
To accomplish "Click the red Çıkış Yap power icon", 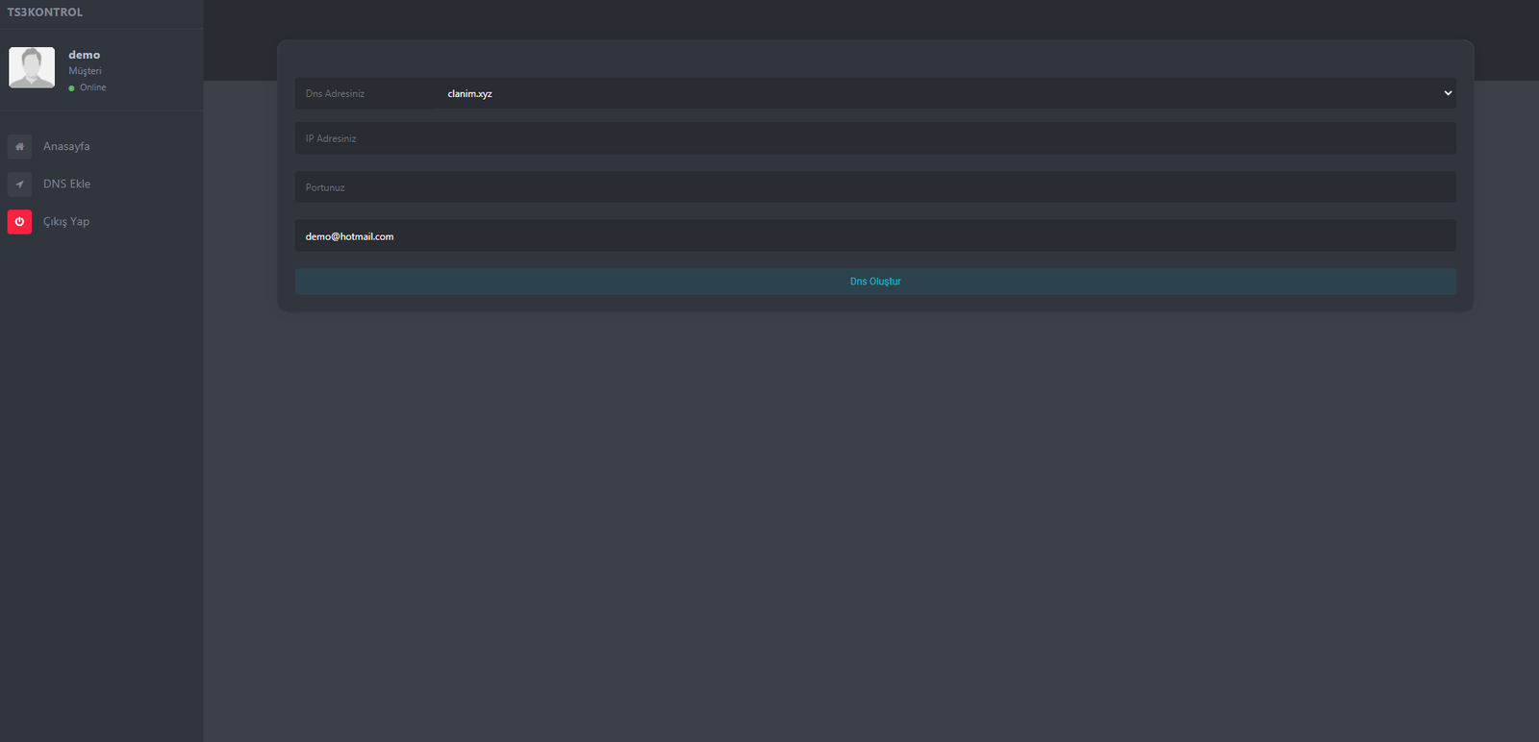I will 19,221.
